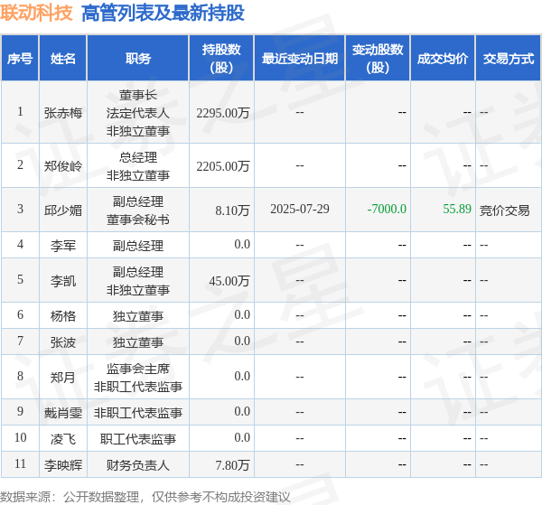
Task: Click the name 张波
Action: tap(63, 342)
